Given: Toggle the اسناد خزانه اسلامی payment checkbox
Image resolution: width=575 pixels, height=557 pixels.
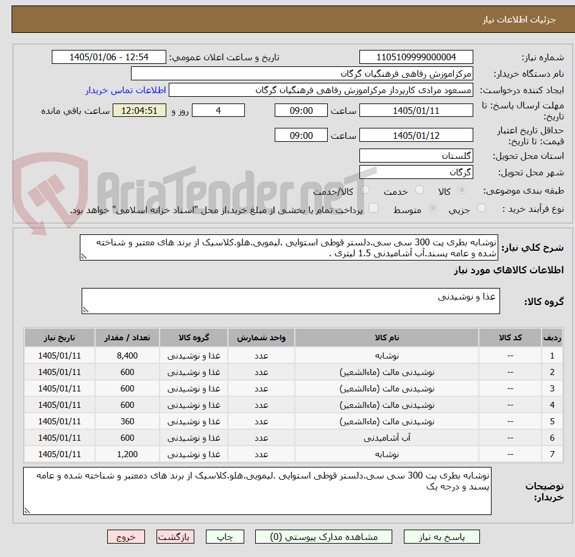Looking at the screenshot, I should click(373, 208).
